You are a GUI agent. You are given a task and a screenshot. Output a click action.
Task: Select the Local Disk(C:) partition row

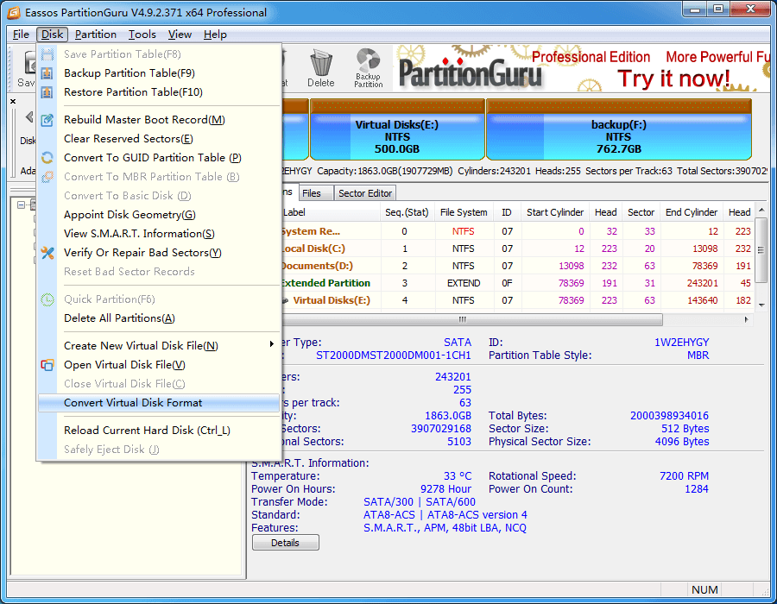tap(517, 249)
